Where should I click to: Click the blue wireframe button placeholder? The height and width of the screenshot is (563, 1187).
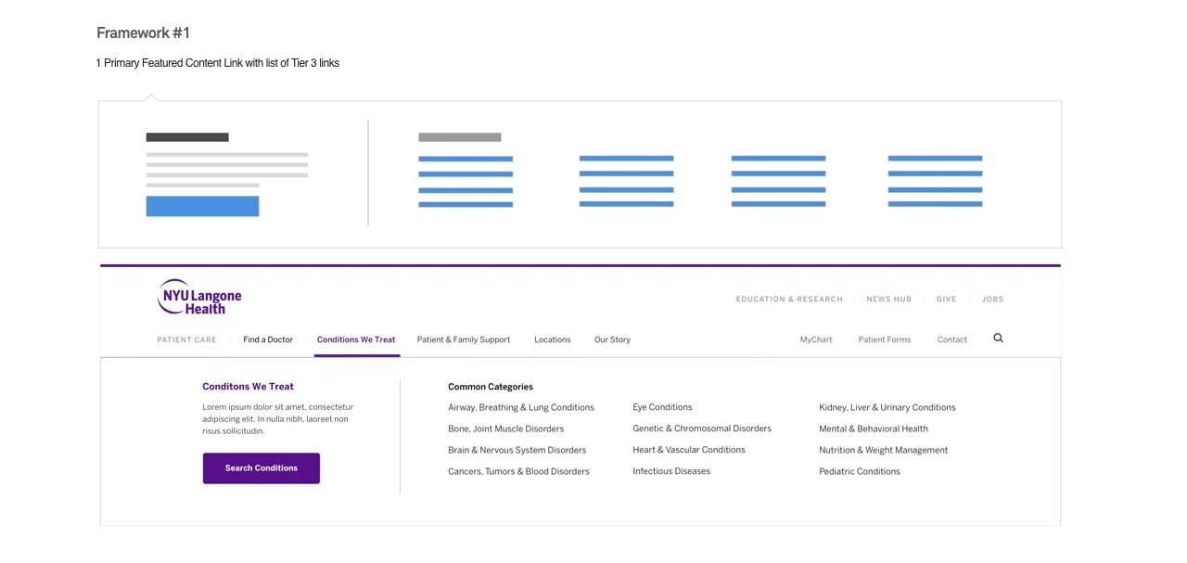[x=202, y=206]
